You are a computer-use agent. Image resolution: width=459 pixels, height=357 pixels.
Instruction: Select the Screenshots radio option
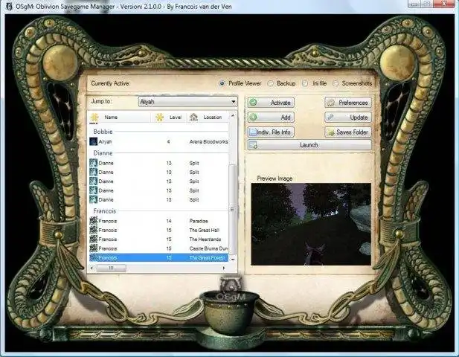tap(336, 84)
